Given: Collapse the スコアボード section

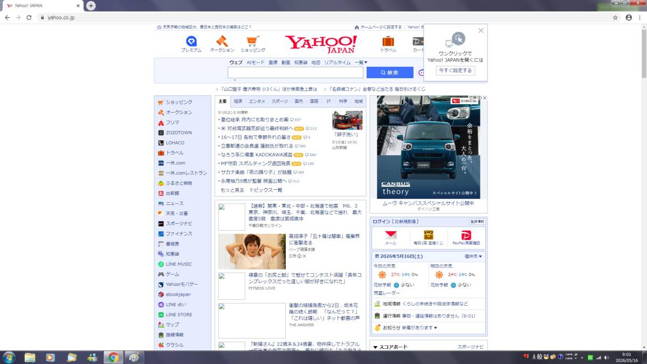Looking at the screenshot, I should click(390, 347).
